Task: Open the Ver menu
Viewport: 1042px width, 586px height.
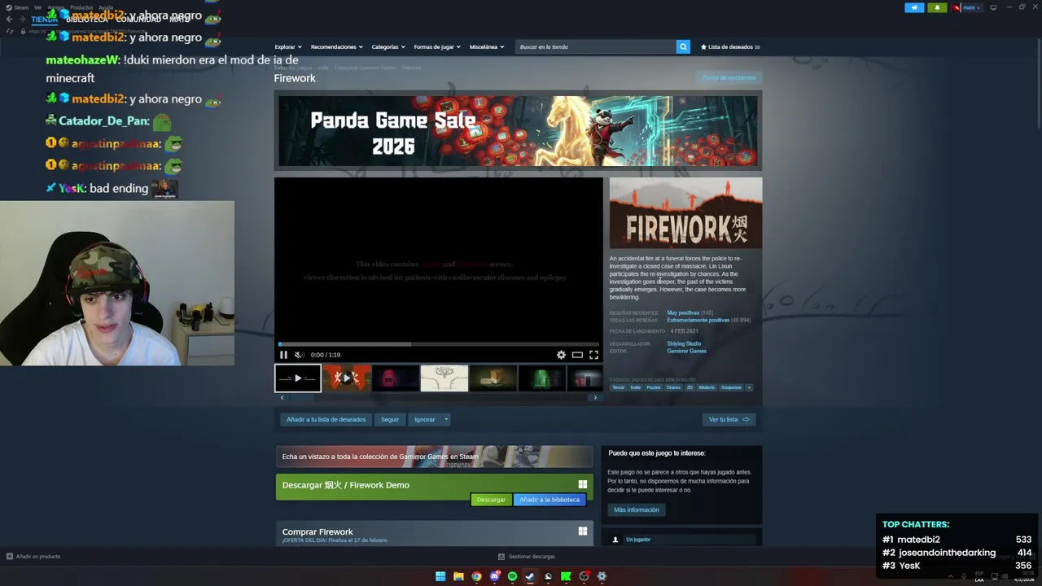Action: click(x=37, y=7)
